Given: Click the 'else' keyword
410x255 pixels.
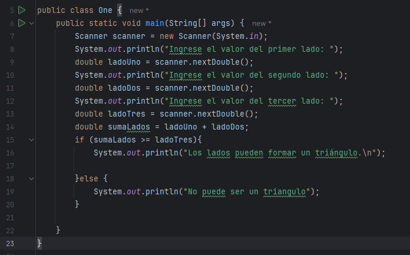Looking at the screenshot, I should [x=88, y=178].
